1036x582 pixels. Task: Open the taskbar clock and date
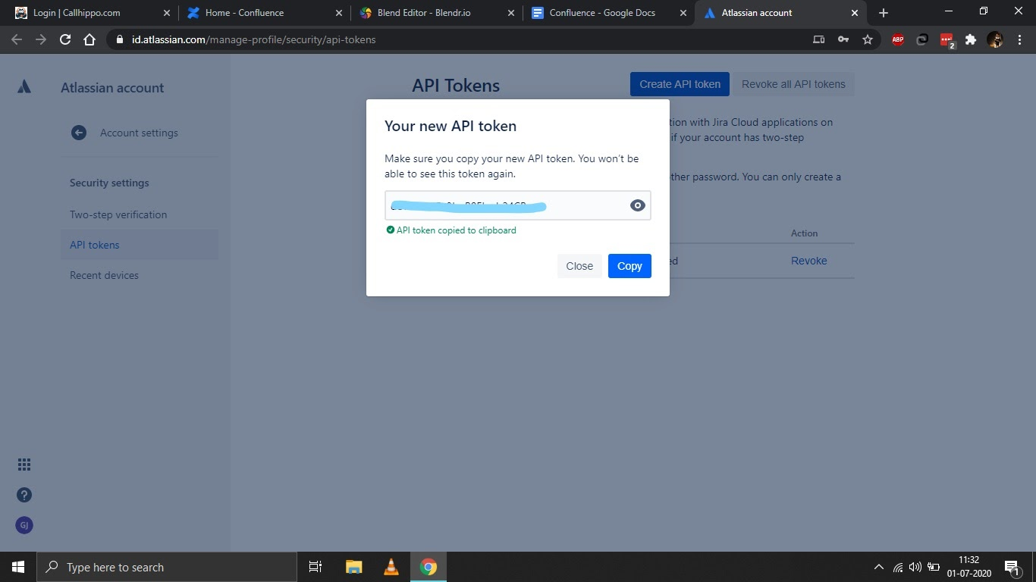(x=968, y=567)
